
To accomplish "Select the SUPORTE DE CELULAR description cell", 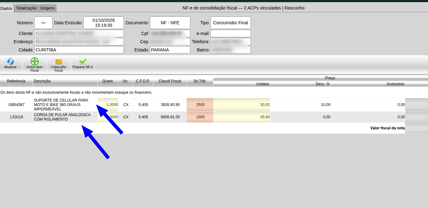I will click(65, 105).
